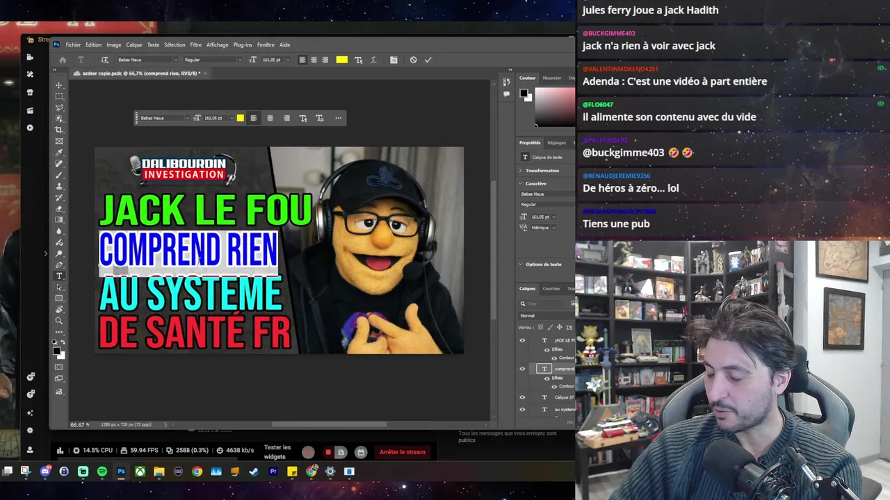
Task: Select the Zoom tool
Action: point(59,320)
